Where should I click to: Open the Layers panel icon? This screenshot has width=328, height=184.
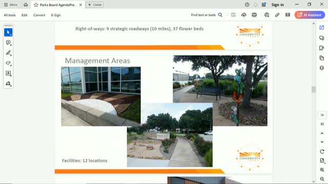coord(322,68)
